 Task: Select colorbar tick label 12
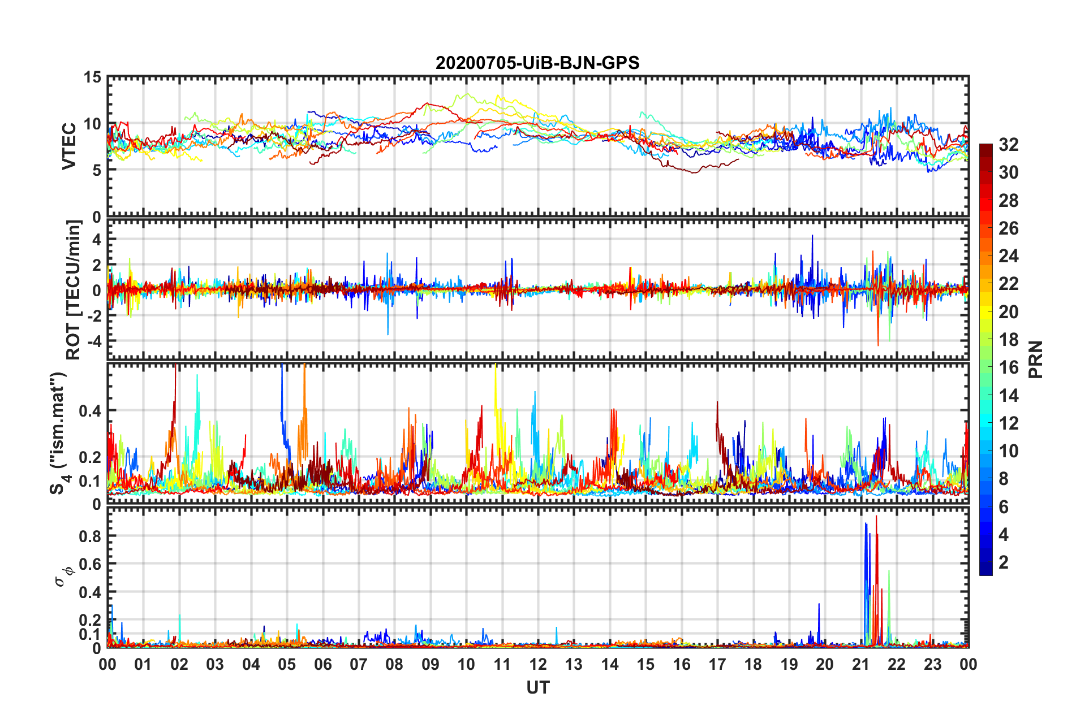[x=1008, y=423]
